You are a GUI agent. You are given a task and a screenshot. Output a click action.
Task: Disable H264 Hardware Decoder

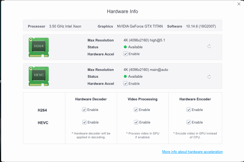tap(84, 110)
